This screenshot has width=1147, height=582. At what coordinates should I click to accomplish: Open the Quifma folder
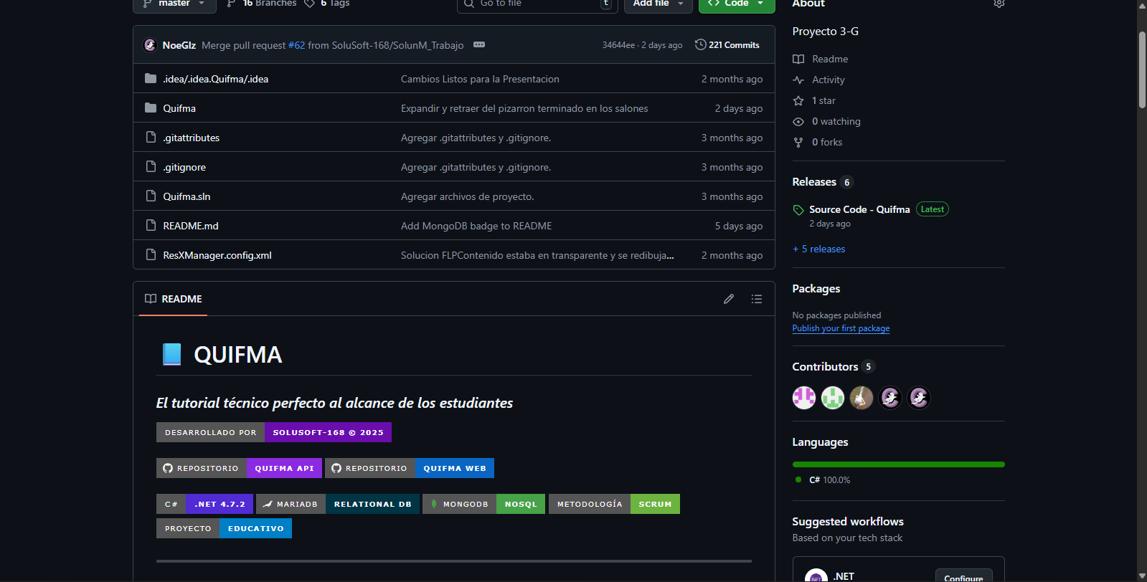179,108
